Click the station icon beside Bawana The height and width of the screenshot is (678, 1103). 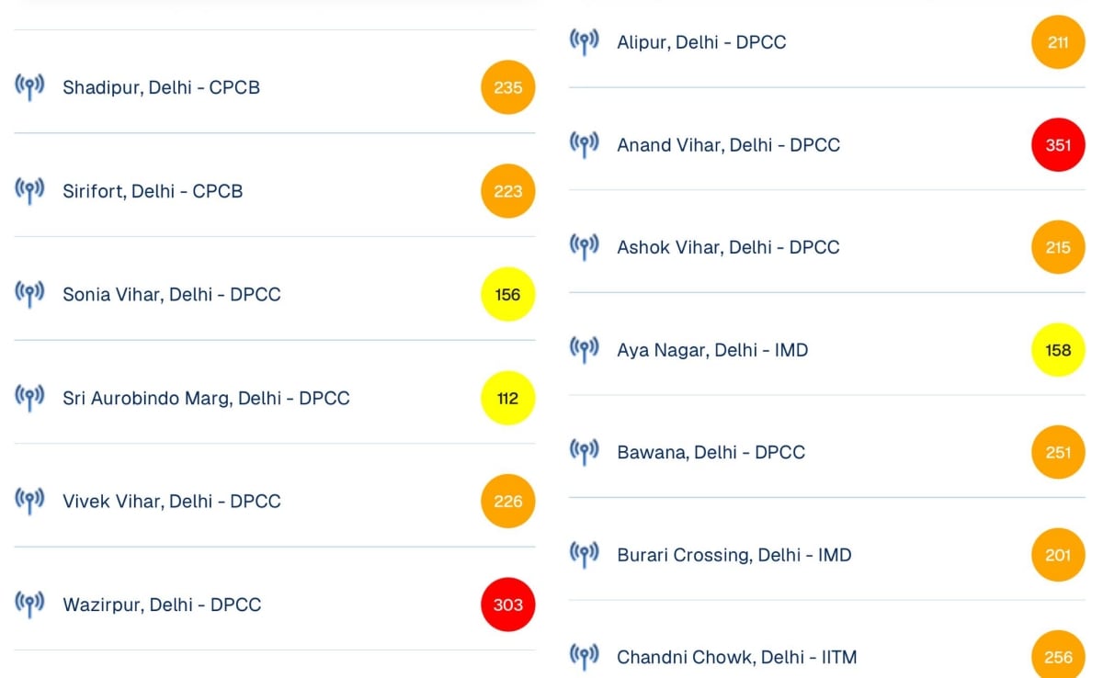584,452
